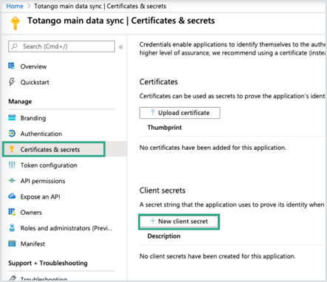Click the Description column header
This screenshot has height=282, width=327.
(164, 236)
